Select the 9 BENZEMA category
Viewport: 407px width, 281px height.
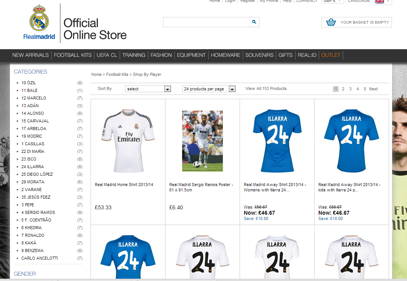tap(32, 251)
